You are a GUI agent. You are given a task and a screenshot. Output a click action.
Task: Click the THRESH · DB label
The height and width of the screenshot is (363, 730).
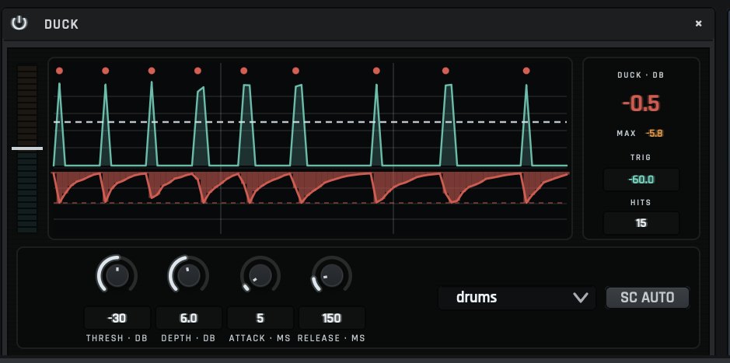[117, 338]
